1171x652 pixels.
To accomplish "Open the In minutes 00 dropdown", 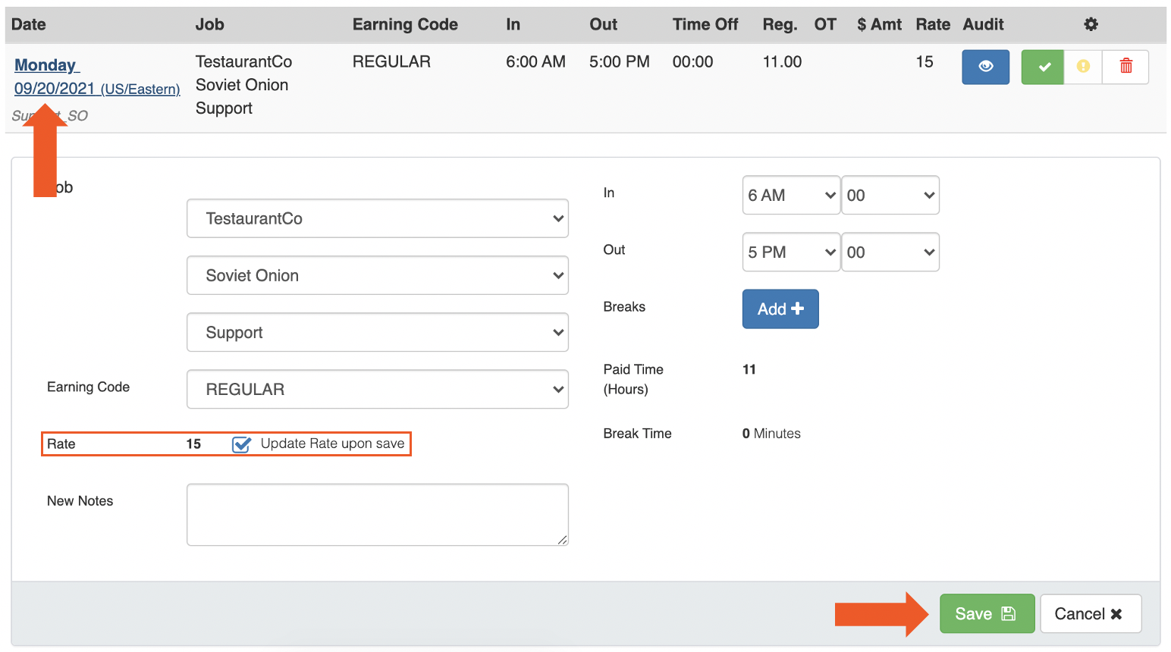I will point(890,195).
